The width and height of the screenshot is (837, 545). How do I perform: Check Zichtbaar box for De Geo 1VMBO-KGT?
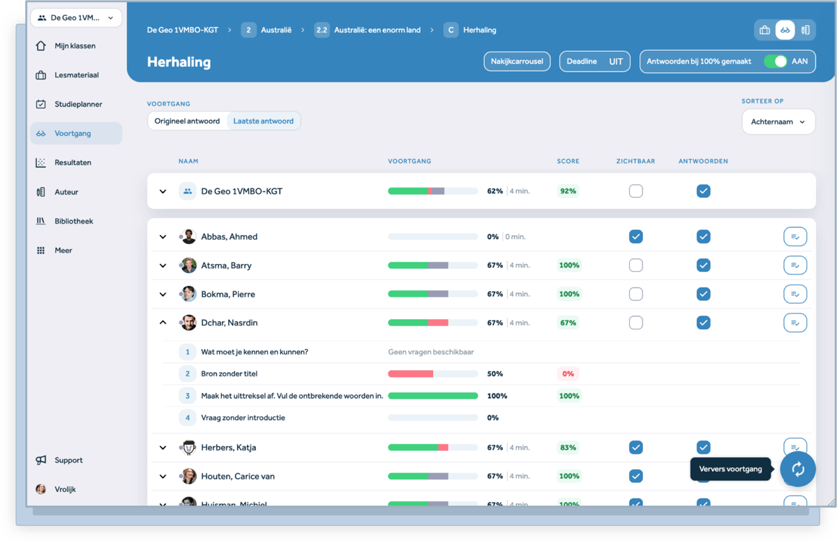(635, 191)
